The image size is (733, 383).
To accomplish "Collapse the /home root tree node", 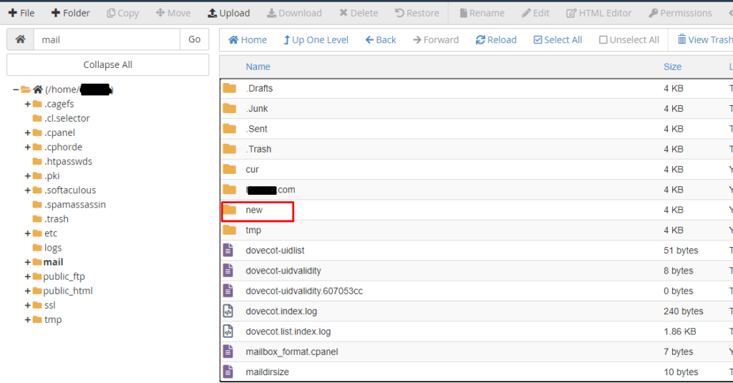I will [x=16, y=89].
